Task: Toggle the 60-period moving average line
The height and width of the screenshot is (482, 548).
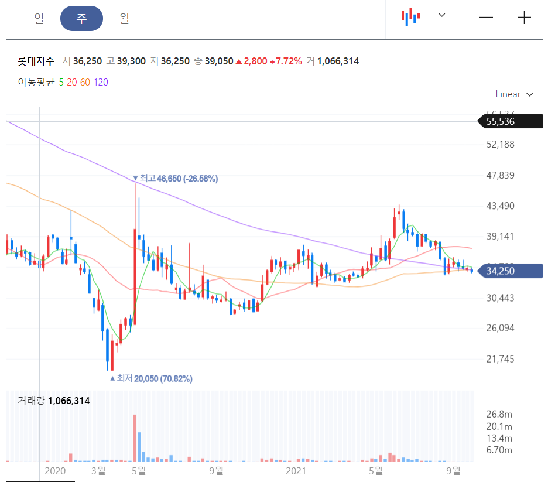Action: coord(85,82)
